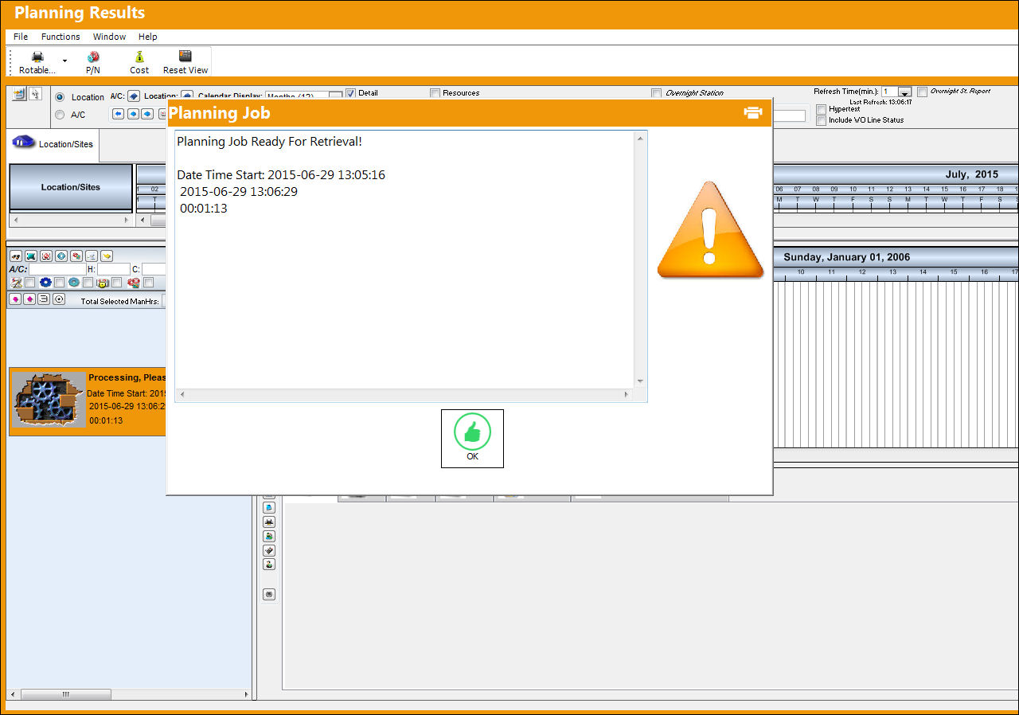
Task: Tick Include WO Line Status checkbox
Action: coord(822,120)
